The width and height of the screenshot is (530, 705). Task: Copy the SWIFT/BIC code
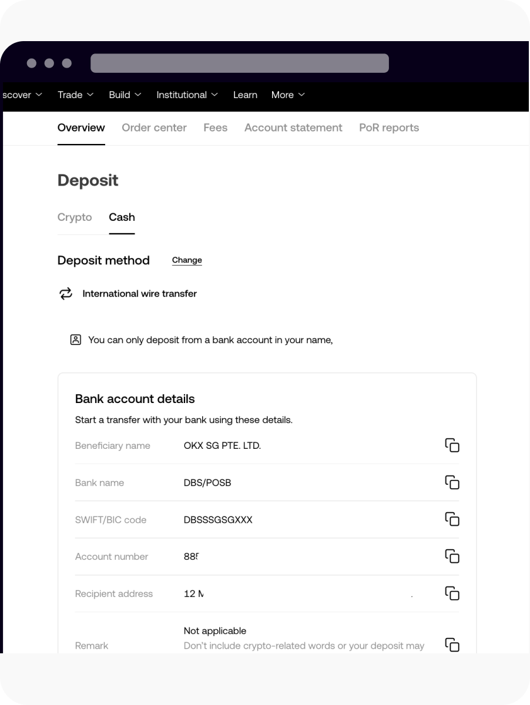point(452,519)
